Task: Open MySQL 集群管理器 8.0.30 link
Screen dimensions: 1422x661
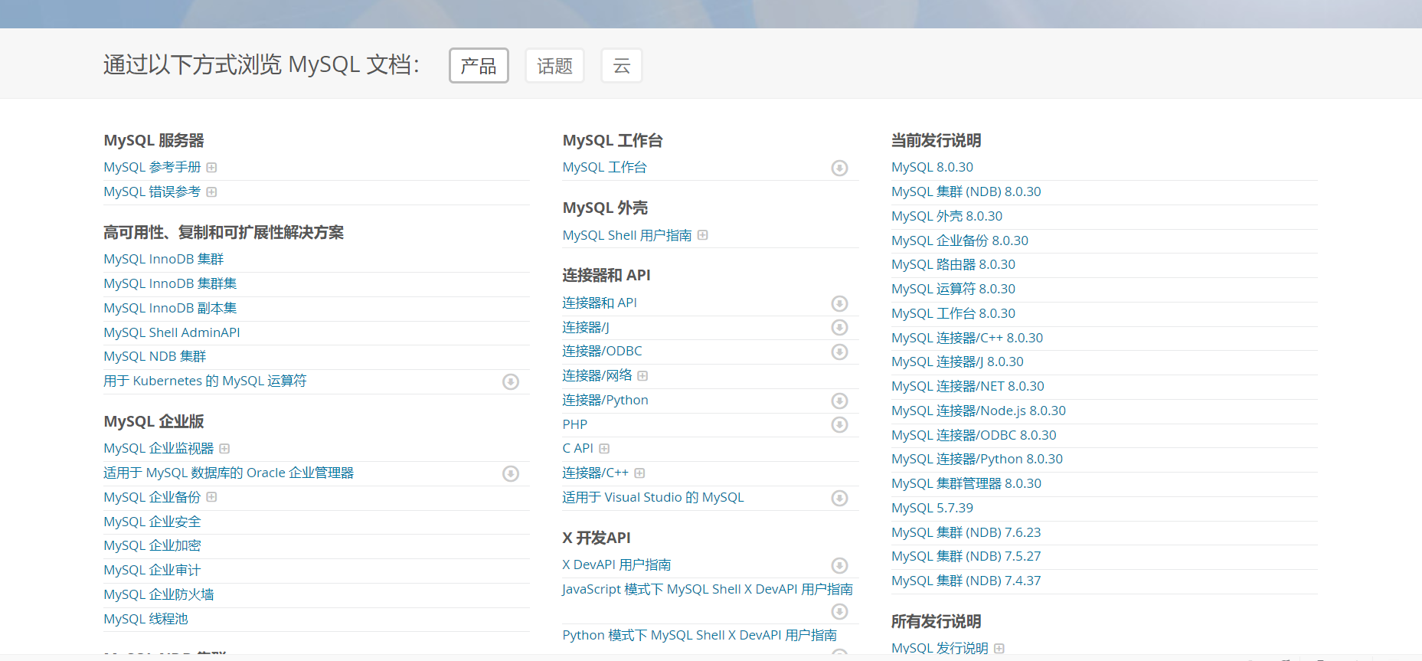Action: pyautogui.click(x=966, y=483)
